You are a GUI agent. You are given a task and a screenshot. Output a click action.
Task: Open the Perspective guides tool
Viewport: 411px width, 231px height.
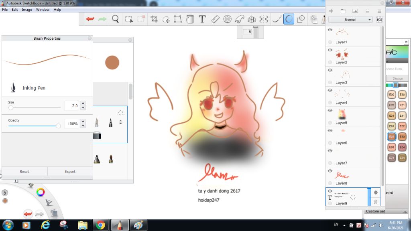(252, 19)
